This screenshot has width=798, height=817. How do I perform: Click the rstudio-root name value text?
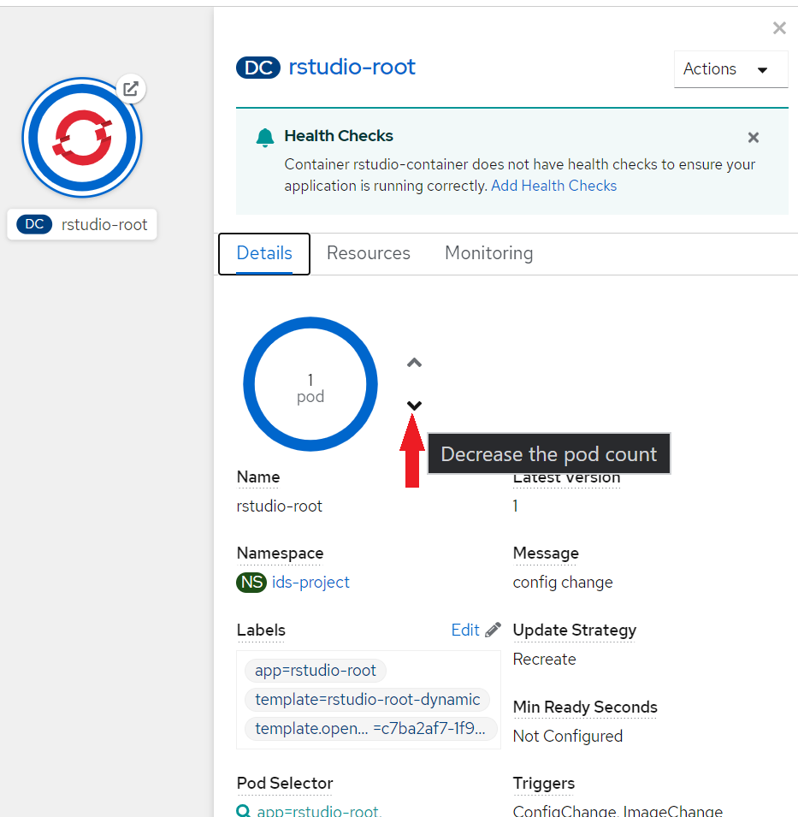(279, 506)
